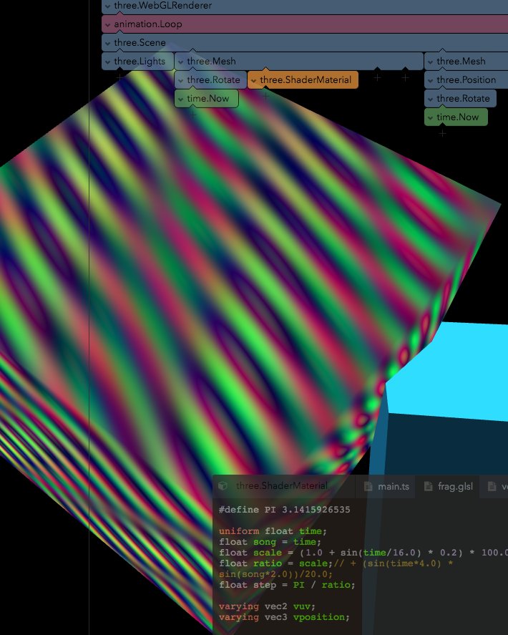Select the three.Position node
The height and width of the screenshot is (635, 508).
coord(466,80)
